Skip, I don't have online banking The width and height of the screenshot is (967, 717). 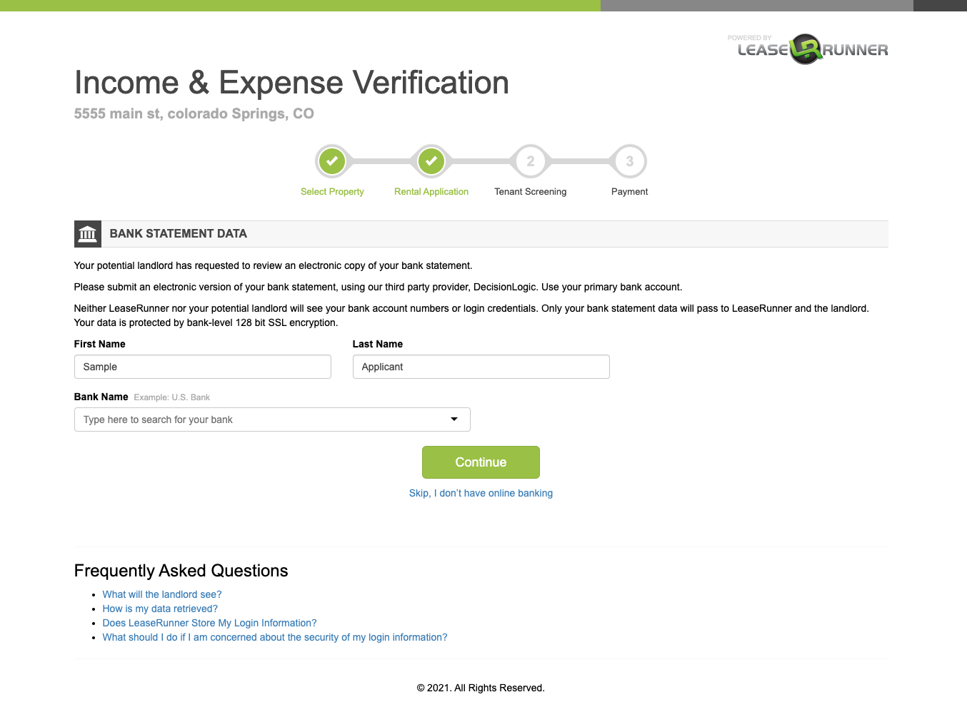tap(481, 493)
